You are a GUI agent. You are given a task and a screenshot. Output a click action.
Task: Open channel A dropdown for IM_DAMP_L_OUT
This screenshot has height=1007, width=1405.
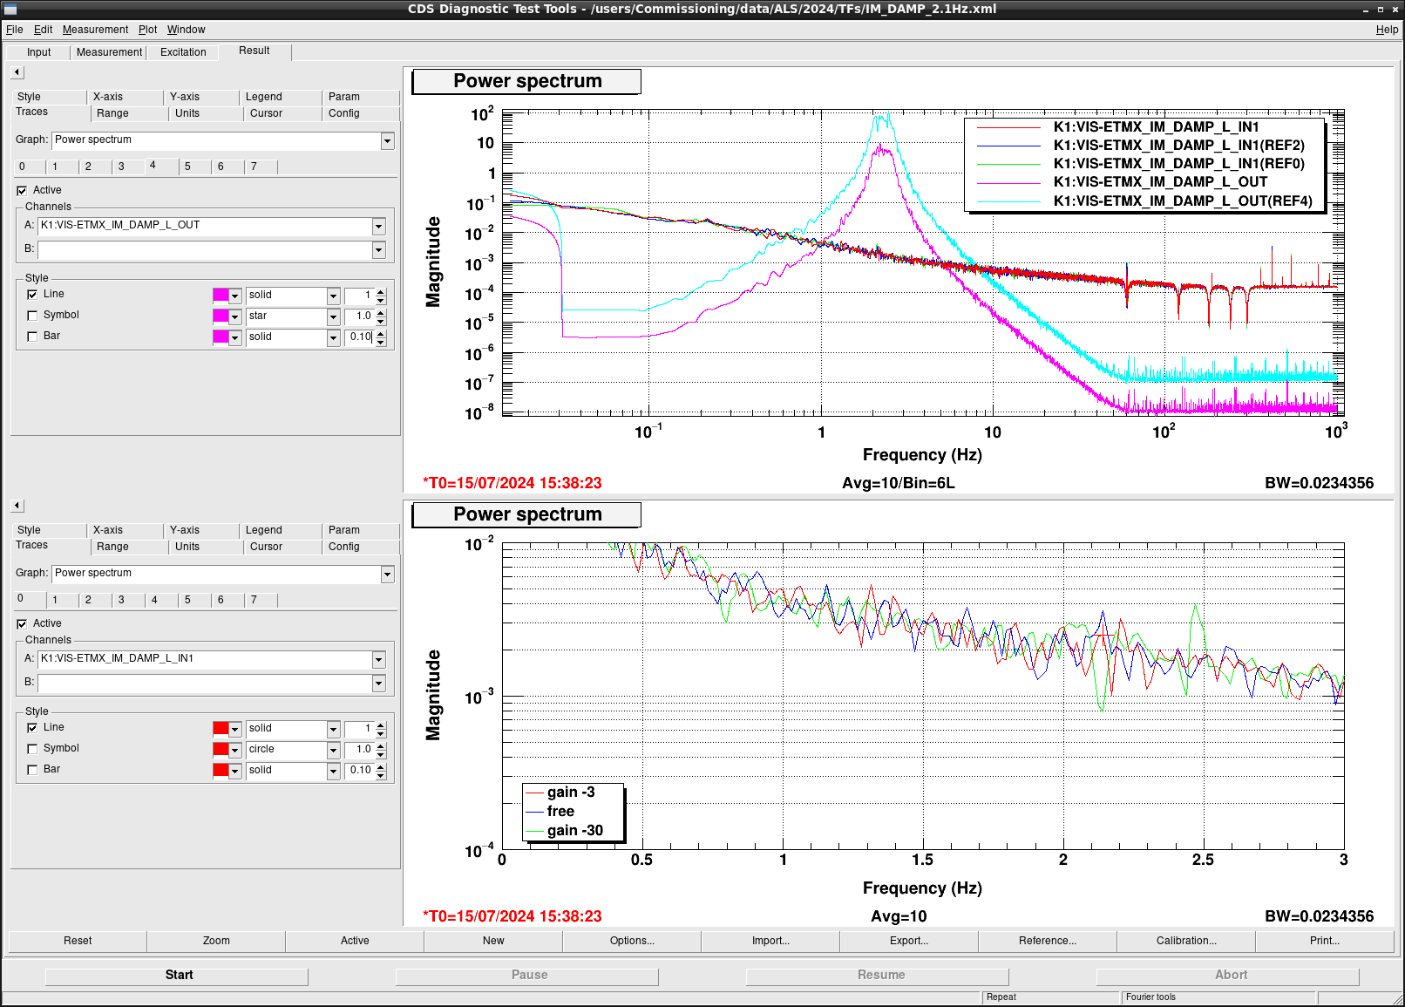point(378,226)
